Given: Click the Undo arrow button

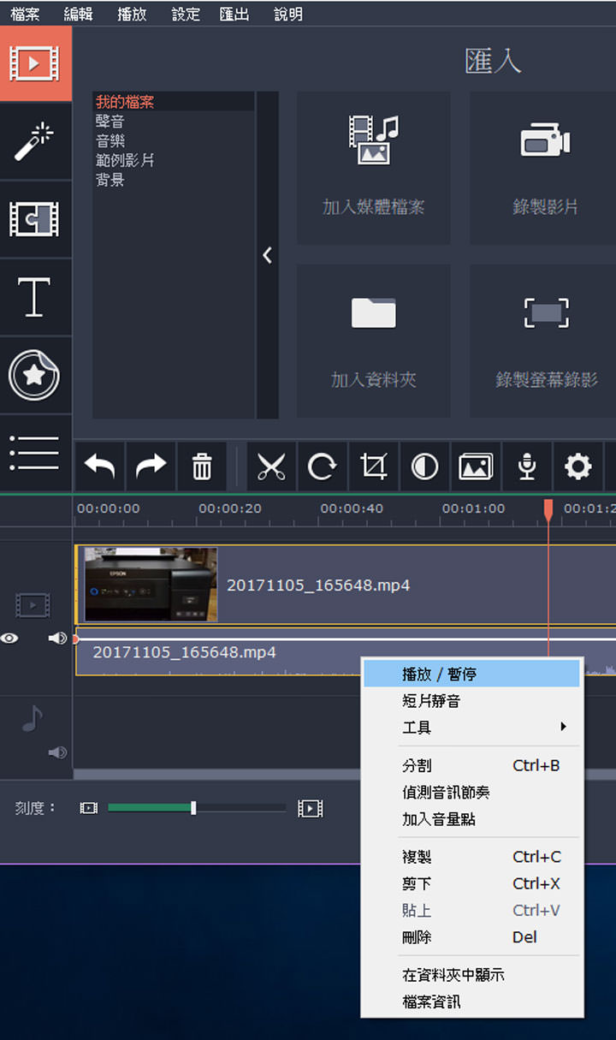Looking at the screenshot, I should (x=99, y=467).
